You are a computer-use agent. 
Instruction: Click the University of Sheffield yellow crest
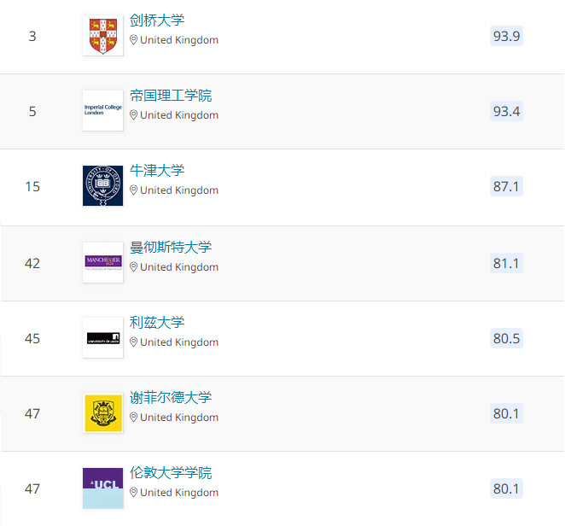[102, 412]
